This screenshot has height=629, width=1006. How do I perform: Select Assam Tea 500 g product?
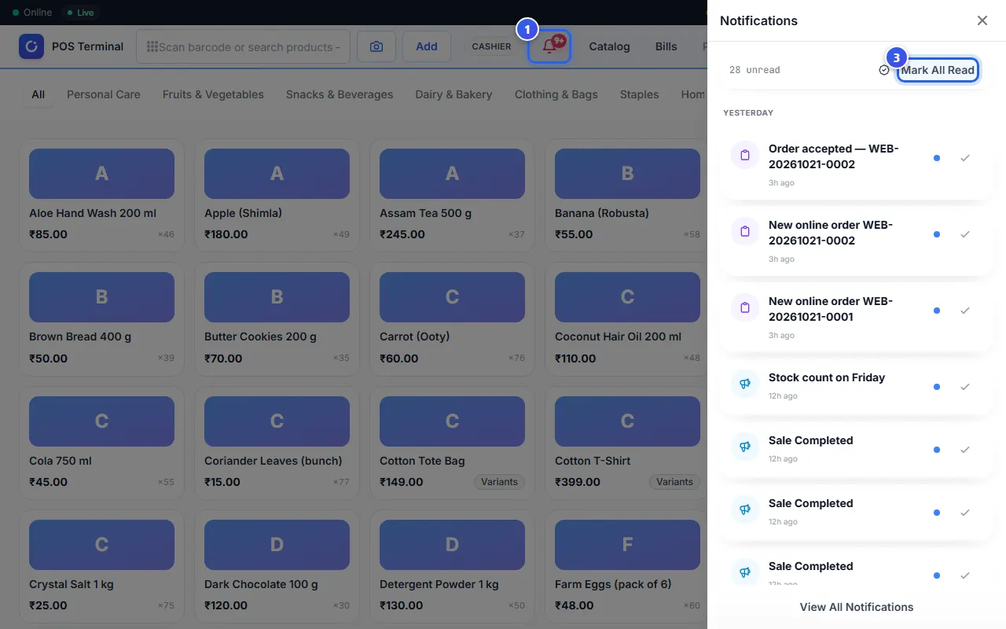tap(453, 196)
